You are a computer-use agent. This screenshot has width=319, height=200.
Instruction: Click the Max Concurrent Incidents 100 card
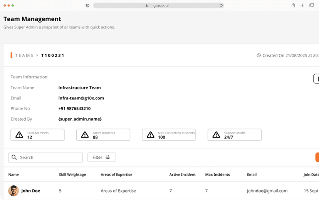[169, 135]
